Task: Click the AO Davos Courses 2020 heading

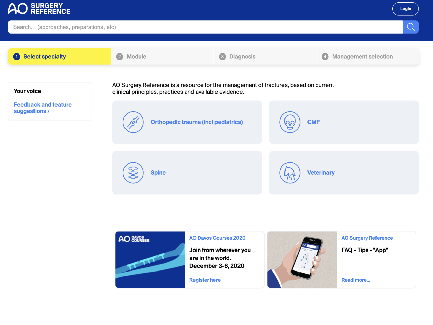Action: [217, 238]
